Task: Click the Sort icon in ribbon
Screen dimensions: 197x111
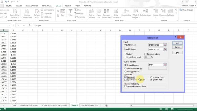Action: point(62,11)
